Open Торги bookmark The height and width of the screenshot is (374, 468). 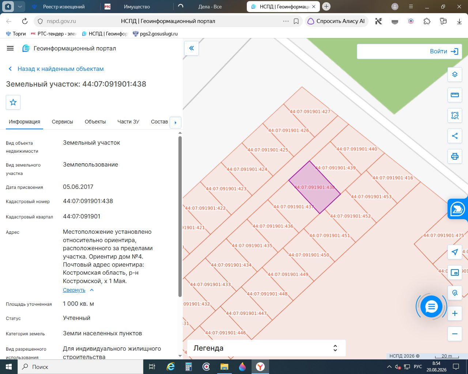16,34
